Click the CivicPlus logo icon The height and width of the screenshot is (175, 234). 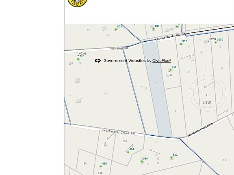point(98,61)
